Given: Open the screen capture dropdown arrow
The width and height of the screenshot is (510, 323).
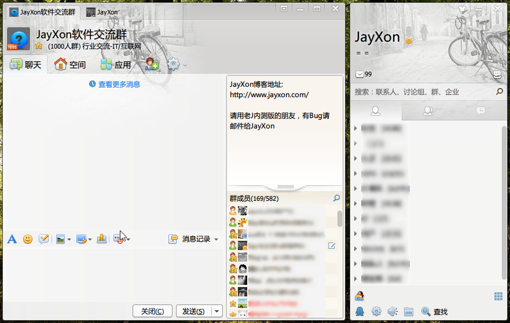Looking at the screenshot, I should coord(90,240).
